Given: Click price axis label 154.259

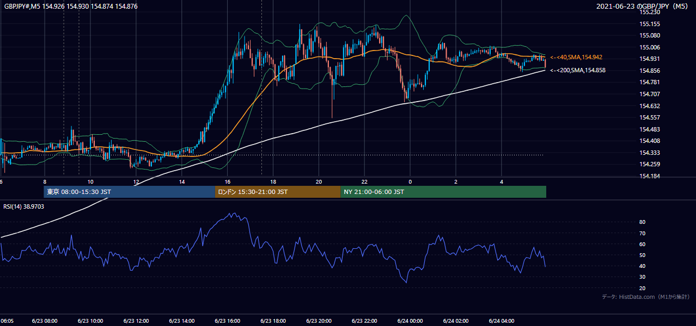Looking at the screenshot, I should click(x=650, y=164).
